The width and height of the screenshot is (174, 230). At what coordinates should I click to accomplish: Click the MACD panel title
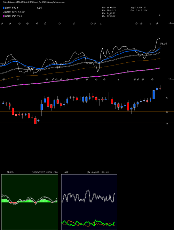[x=10, y=172]
